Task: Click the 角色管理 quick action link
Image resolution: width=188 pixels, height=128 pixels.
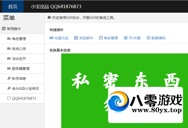Action: tap(111, 38)
